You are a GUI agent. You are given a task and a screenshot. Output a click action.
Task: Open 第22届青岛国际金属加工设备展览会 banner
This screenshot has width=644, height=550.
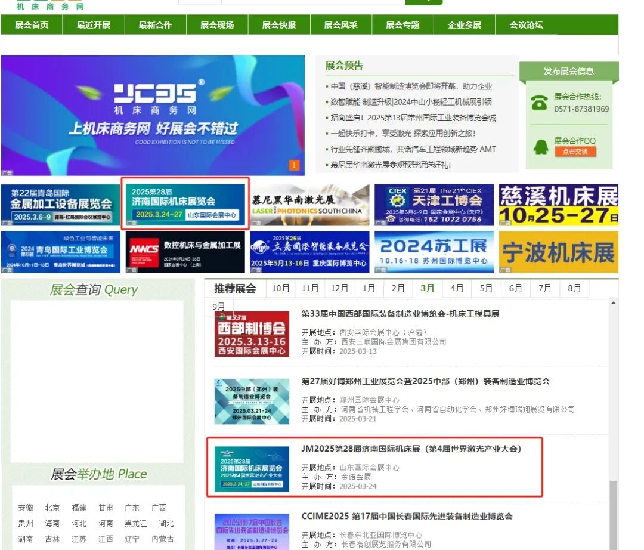[61, 205]
